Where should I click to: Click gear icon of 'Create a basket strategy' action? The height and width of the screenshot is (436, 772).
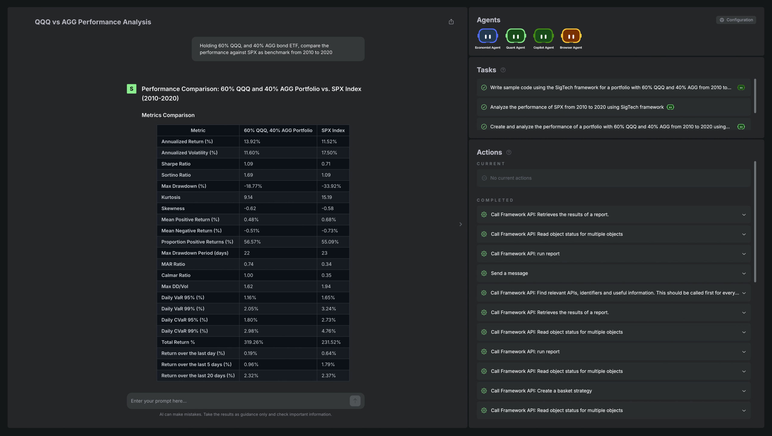484,391
